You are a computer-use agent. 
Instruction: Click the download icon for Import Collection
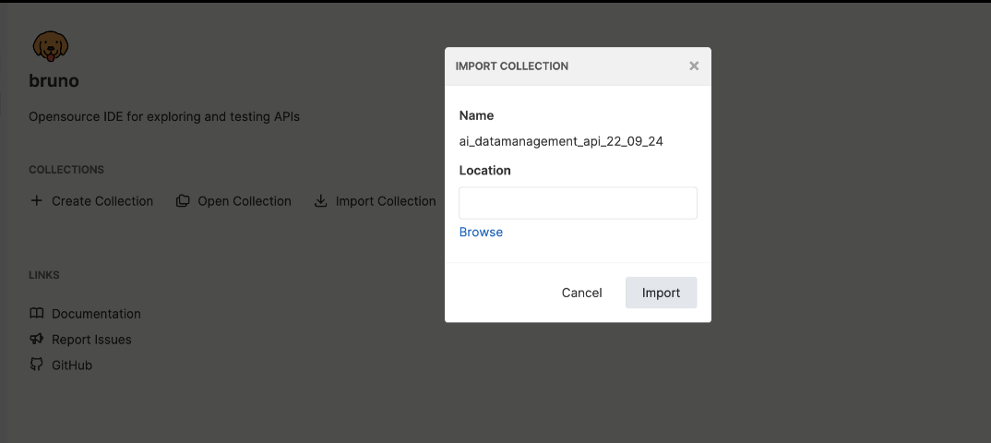pyautogui.click(x=321, y=201)
